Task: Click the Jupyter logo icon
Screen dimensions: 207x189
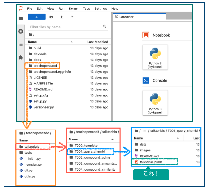Action: point(21,8)
